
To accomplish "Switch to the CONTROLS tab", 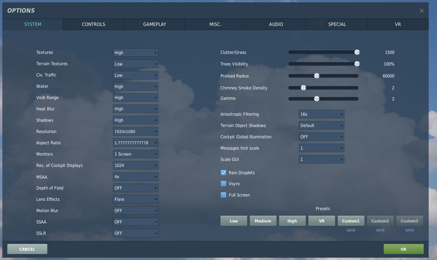I will pos(94,24).
